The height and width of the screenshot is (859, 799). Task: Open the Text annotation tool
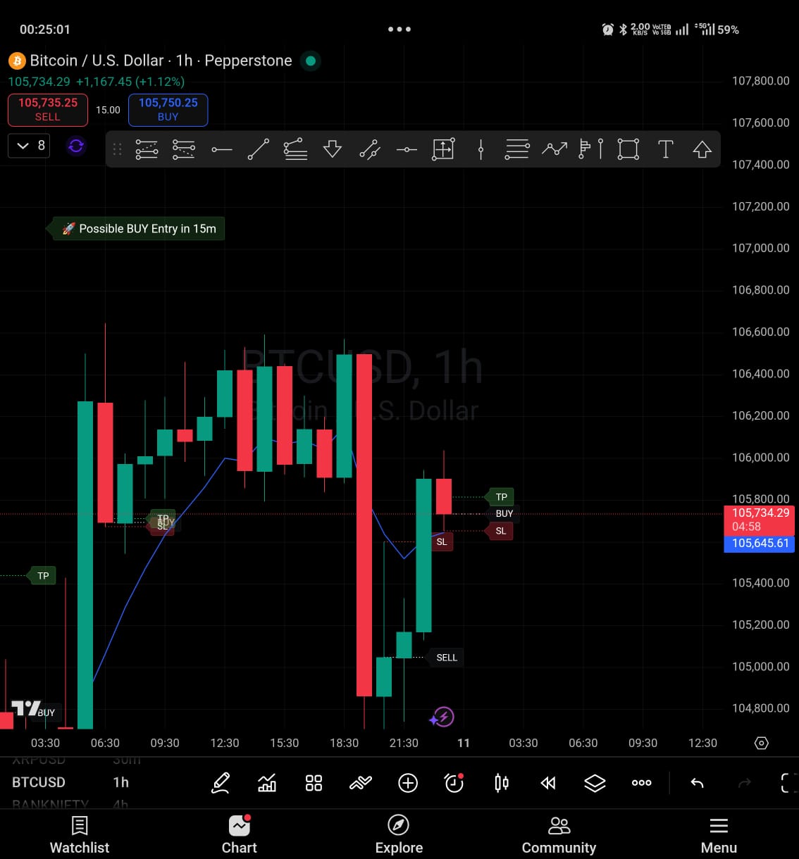pyautogui.click(x=665, y=149)
